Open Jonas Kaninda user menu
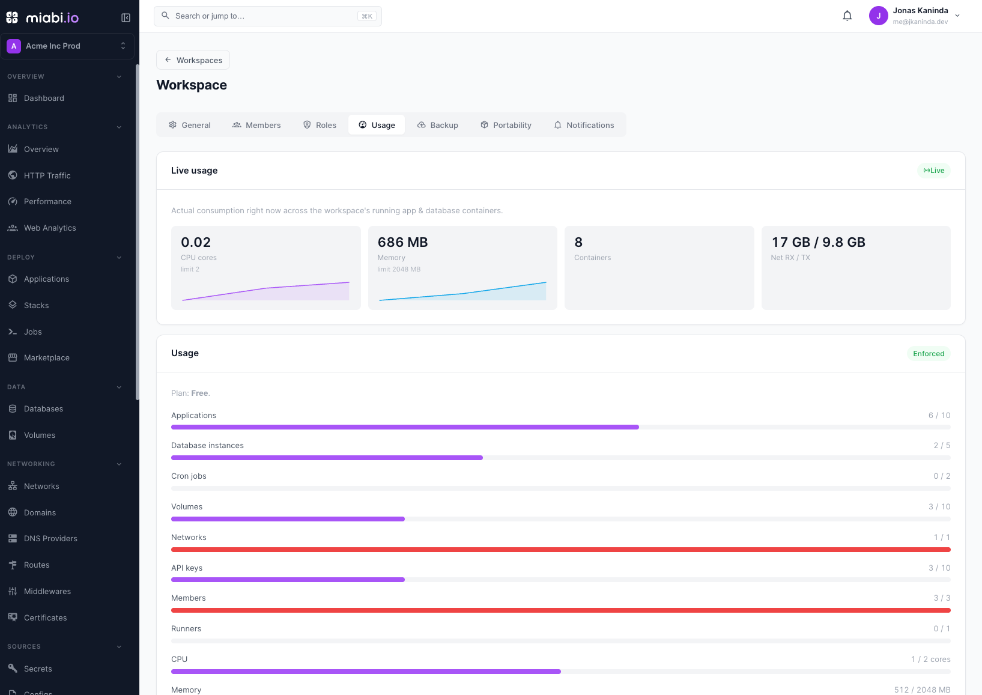 tap(915, 16)
